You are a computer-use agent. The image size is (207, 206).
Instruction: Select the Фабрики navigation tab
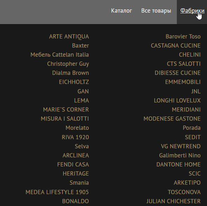[x=192, y=10]
